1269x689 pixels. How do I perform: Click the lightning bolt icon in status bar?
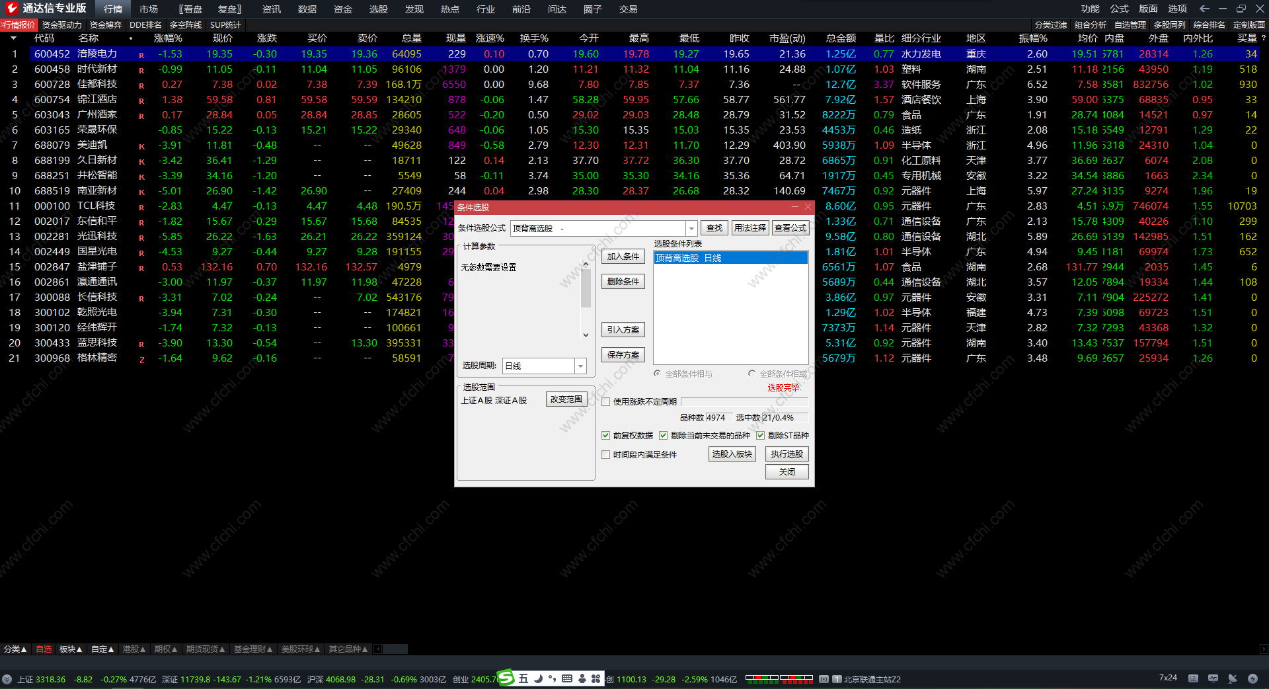click(1252, 678)
